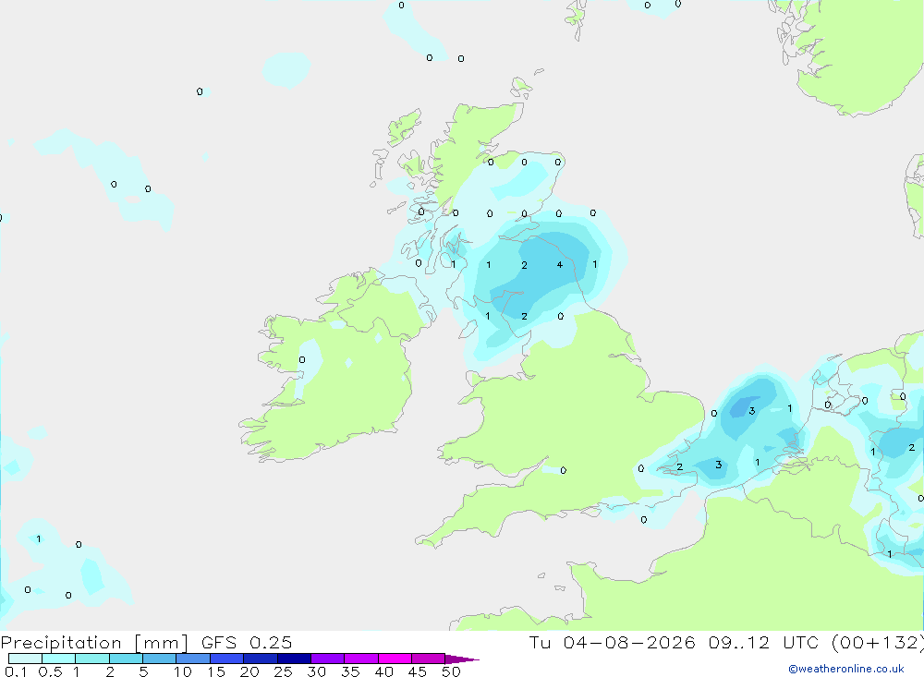Click the '15' legend scale label

point(216,671)
